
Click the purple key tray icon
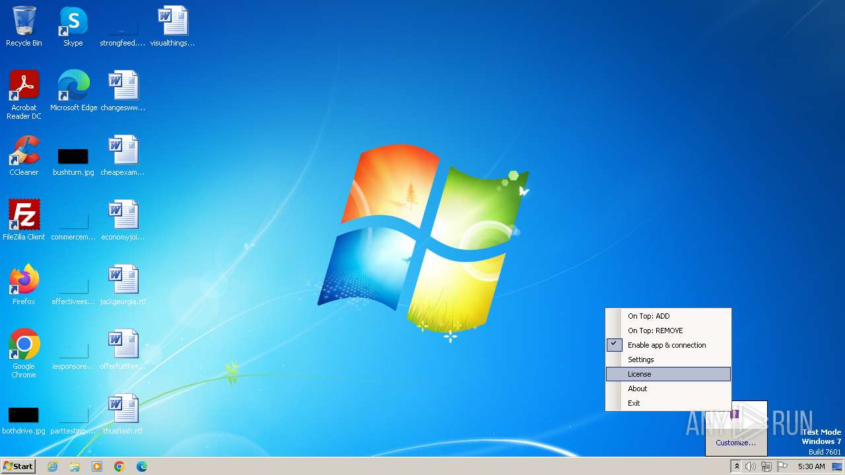734,414
